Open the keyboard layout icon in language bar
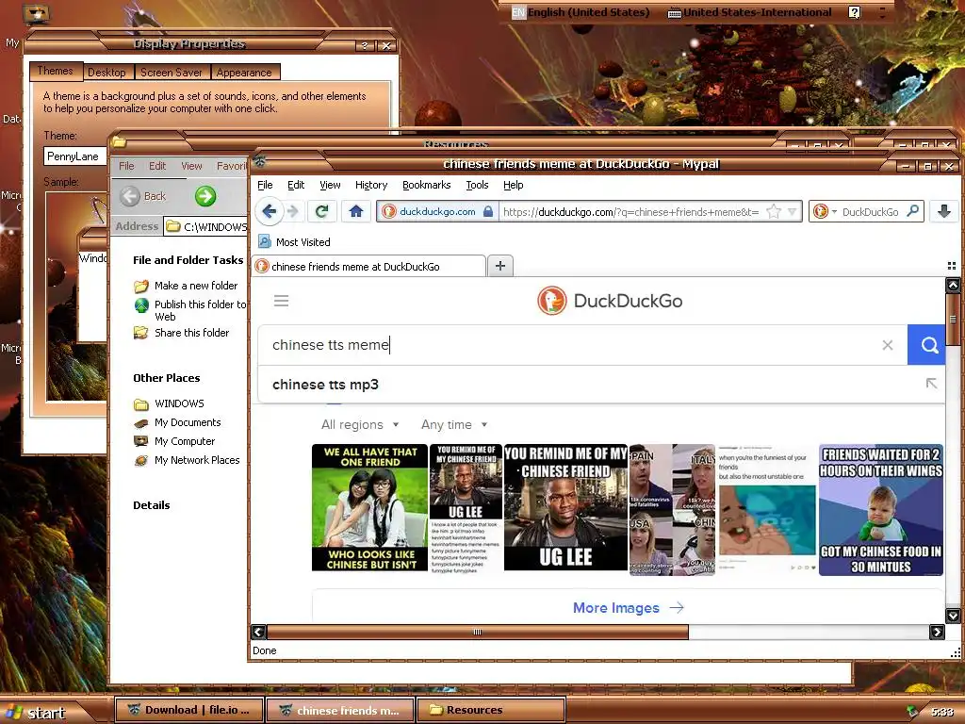965x724 pixels. point(675,13)
